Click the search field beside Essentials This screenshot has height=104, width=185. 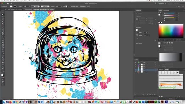coord(176,3)
